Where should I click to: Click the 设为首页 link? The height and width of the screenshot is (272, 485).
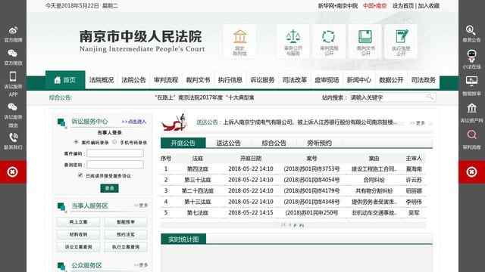pos(403,6)
